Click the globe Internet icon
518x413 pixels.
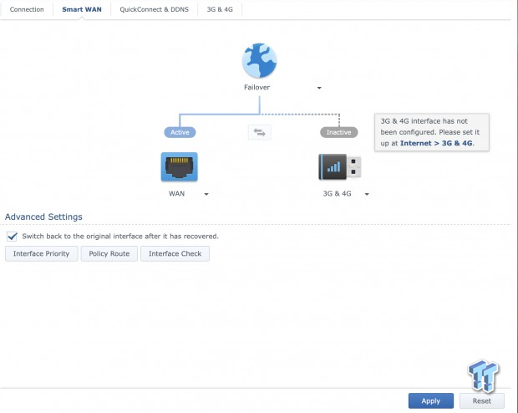[259, 60]
